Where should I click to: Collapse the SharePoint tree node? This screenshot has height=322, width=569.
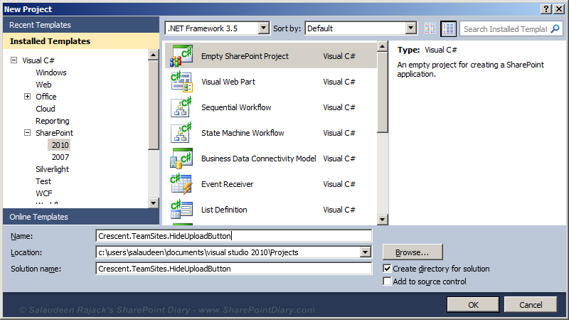click(x=27, y=133)
